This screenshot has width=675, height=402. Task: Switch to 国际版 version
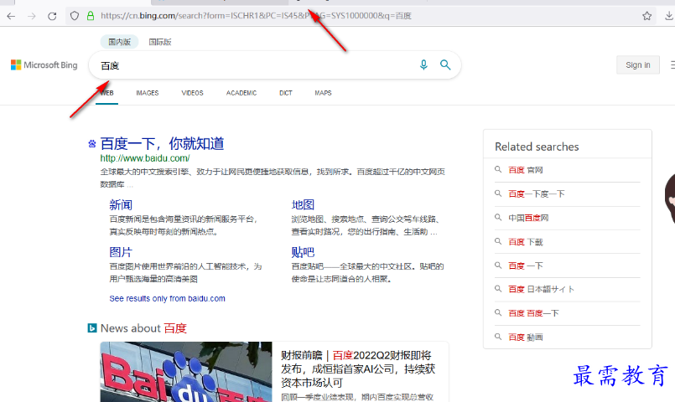tap(159, 42)
